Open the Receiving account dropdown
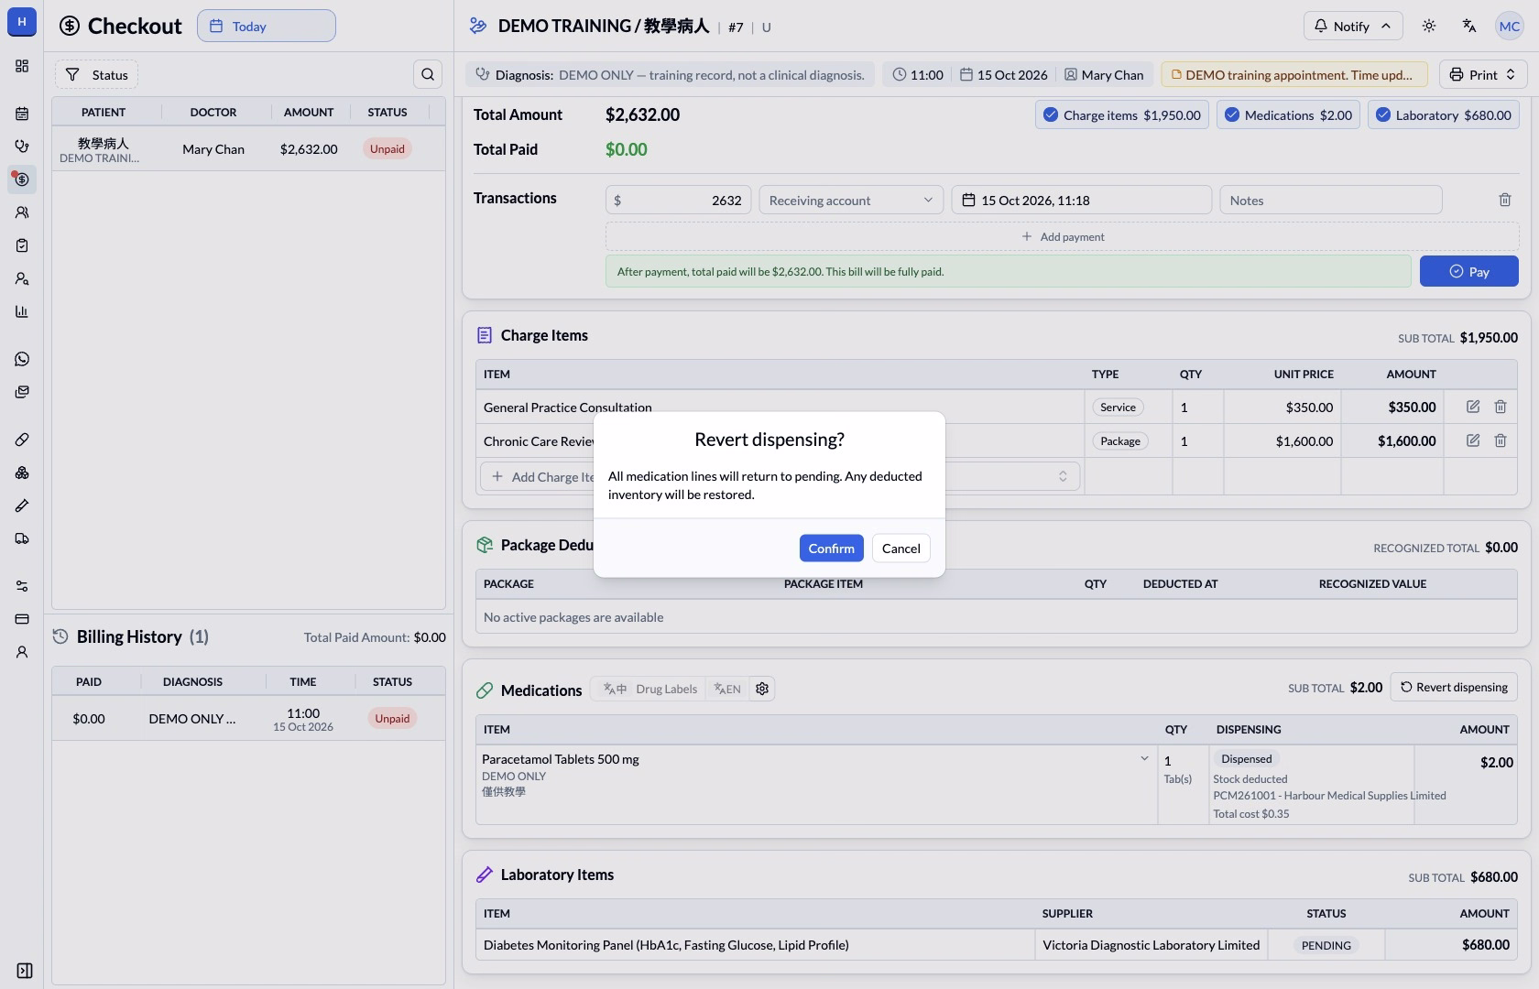This screenshot has width=1539, height=989. 851,201
